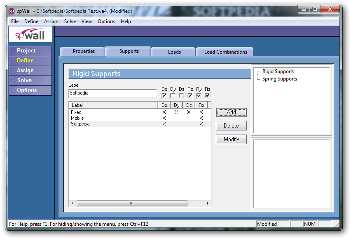Maximize the spWall window
This screenshot has height=239, width=351.
[x=315, y=9]
